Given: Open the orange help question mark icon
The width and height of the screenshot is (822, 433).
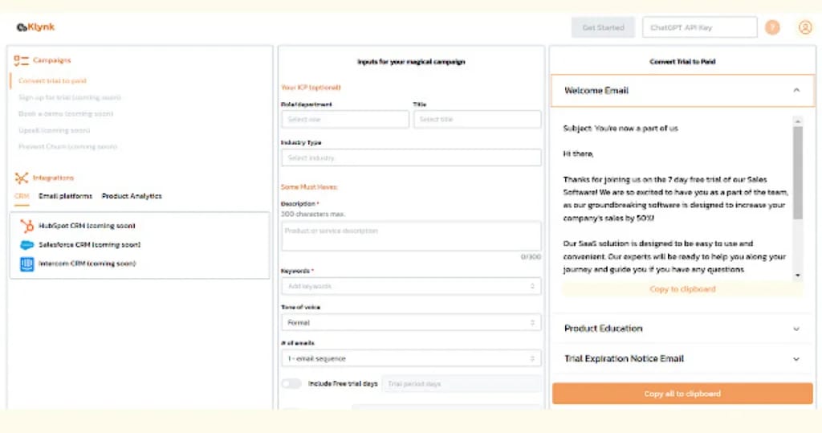Looking at the screenshot, I should 772,27.
